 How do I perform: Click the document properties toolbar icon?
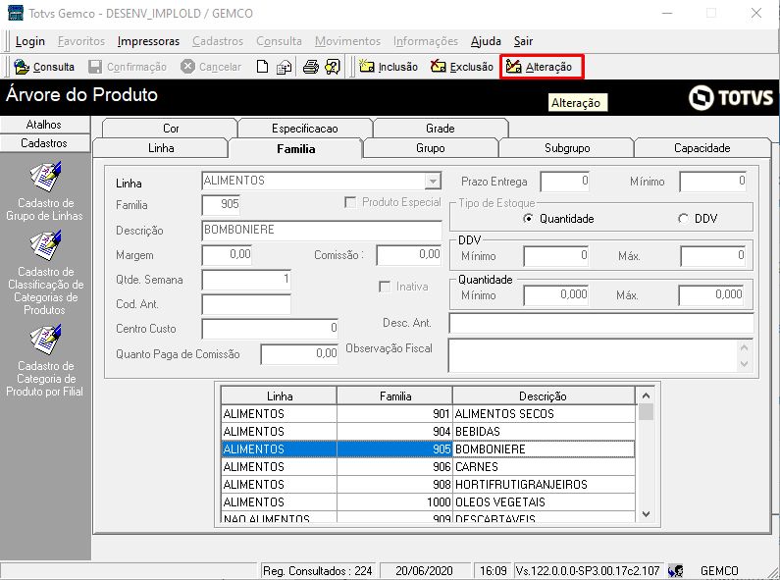click(285, 67)
